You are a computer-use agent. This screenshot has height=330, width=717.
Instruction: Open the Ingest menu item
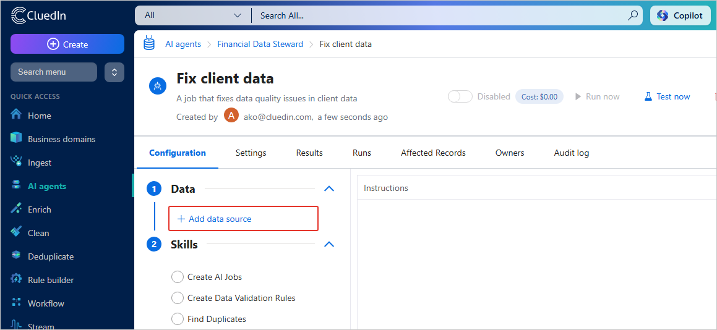pos(40,163)
